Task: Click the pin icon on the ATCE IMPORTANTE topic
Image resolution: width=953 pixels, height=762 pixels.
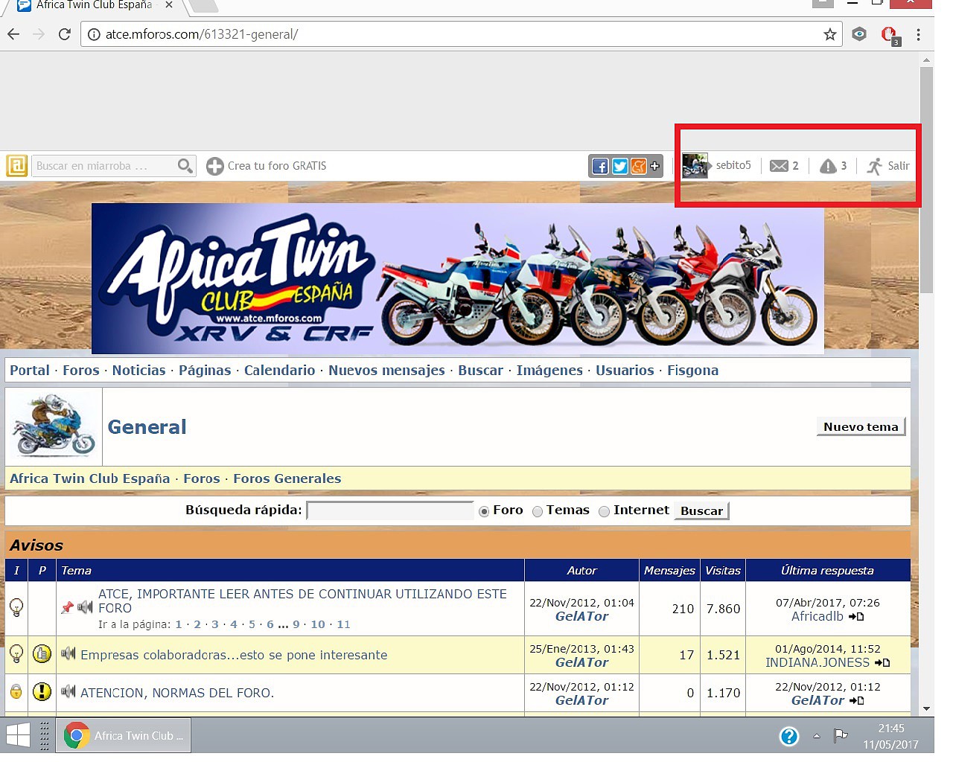Action: pos(67,607)
